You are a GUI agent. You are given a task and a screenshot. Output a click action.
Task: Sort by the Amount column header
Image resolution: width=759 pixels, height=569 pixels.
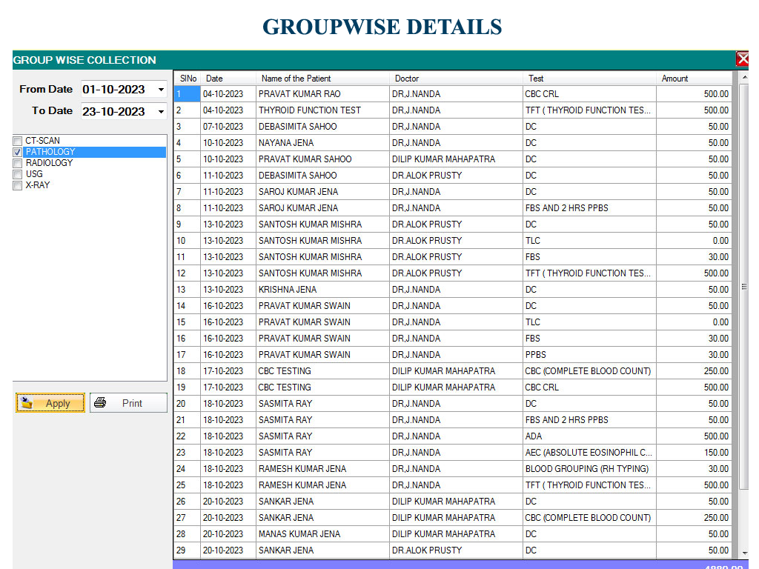click(675, 79)
